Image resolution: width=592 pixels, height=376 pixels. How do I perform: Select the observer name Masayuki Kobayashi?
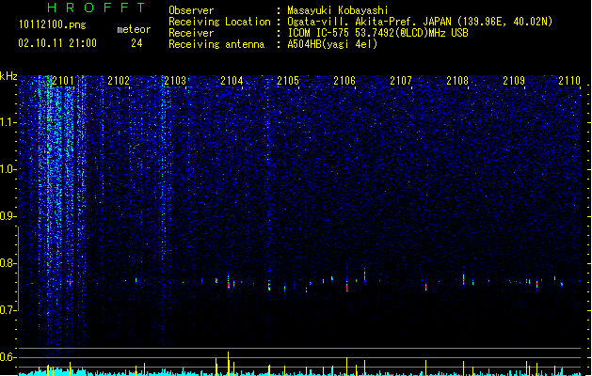point(338,10)
